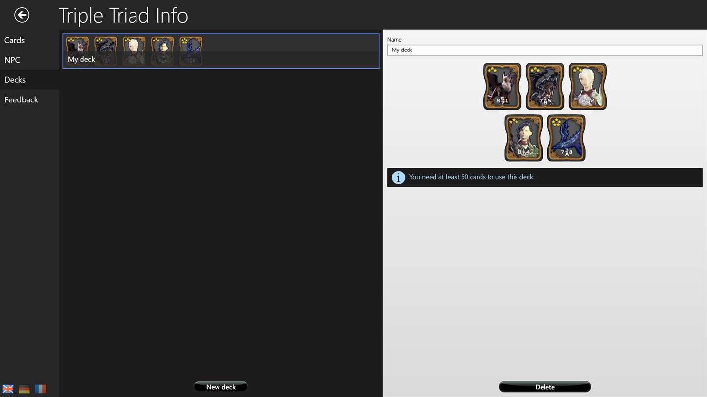
Task: Select the dark-haired character card with red scarf
Action: tap(523, 138)
